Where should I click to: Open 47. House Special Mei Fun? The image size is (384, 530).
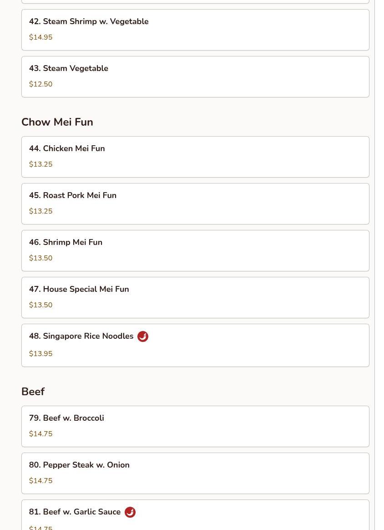click(195, 297)
